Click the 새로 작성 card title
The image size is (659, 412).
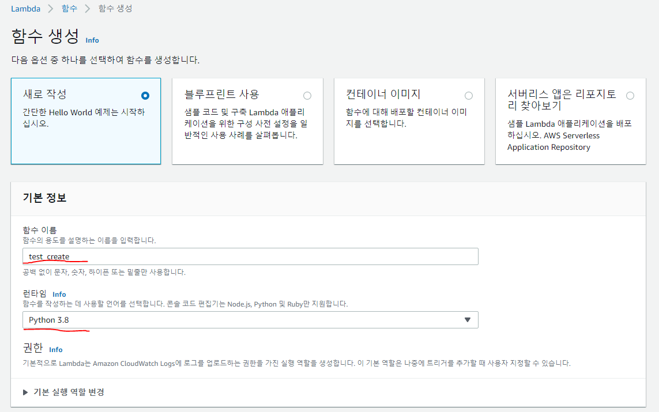pyautogui.click(x=45, y=94)
